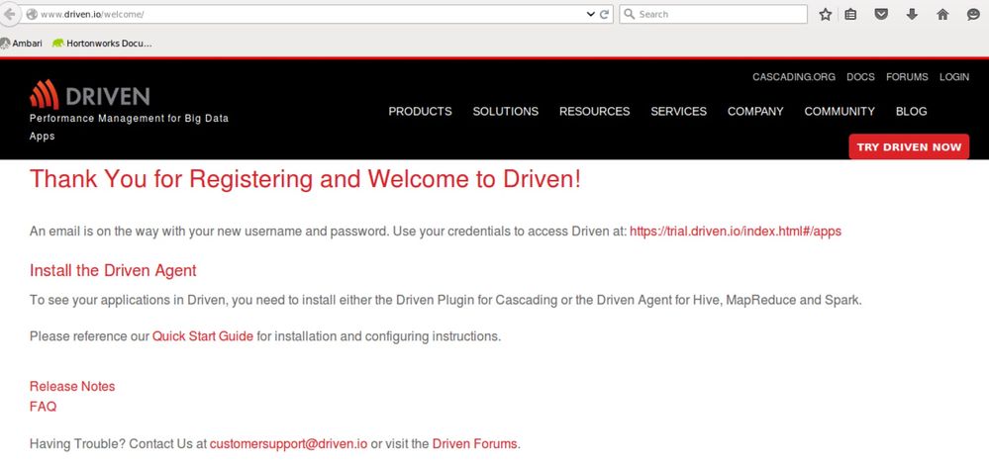Open the DOCS link in header
This screenshot has width=989, height=465.
tap(860, 77)
